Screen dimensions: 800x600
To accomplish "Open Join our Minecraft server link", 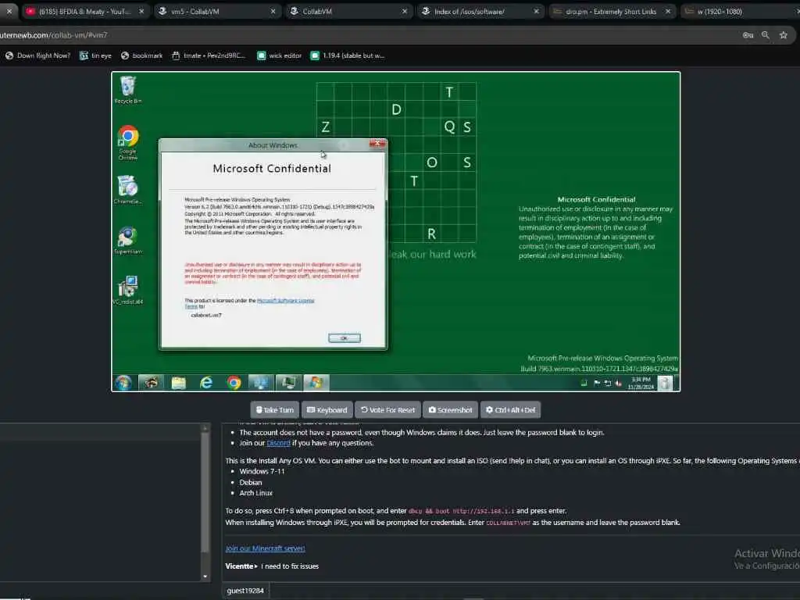I will [266, 548].
